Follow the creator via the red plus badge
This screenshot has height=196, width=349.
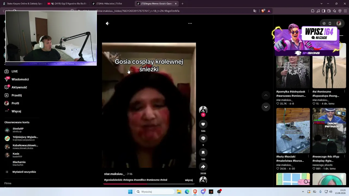[203, 115]
